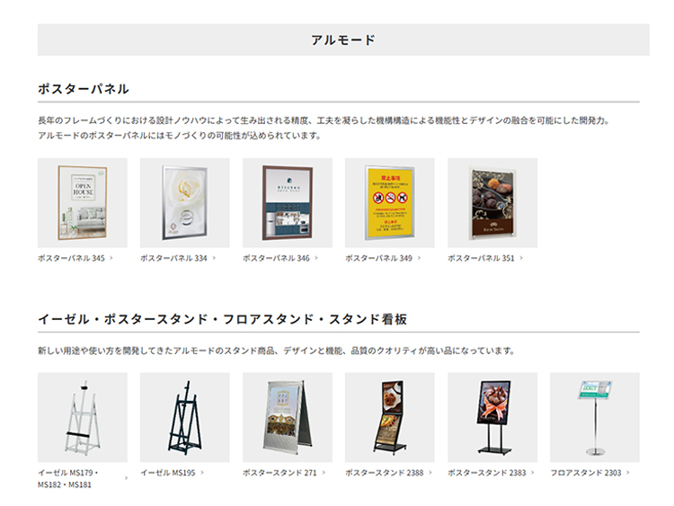The width and height of the screenshot is (674, 506).
Task: View the ポスターパネル 346 brown frame image
Action: [x=287, y=202]
